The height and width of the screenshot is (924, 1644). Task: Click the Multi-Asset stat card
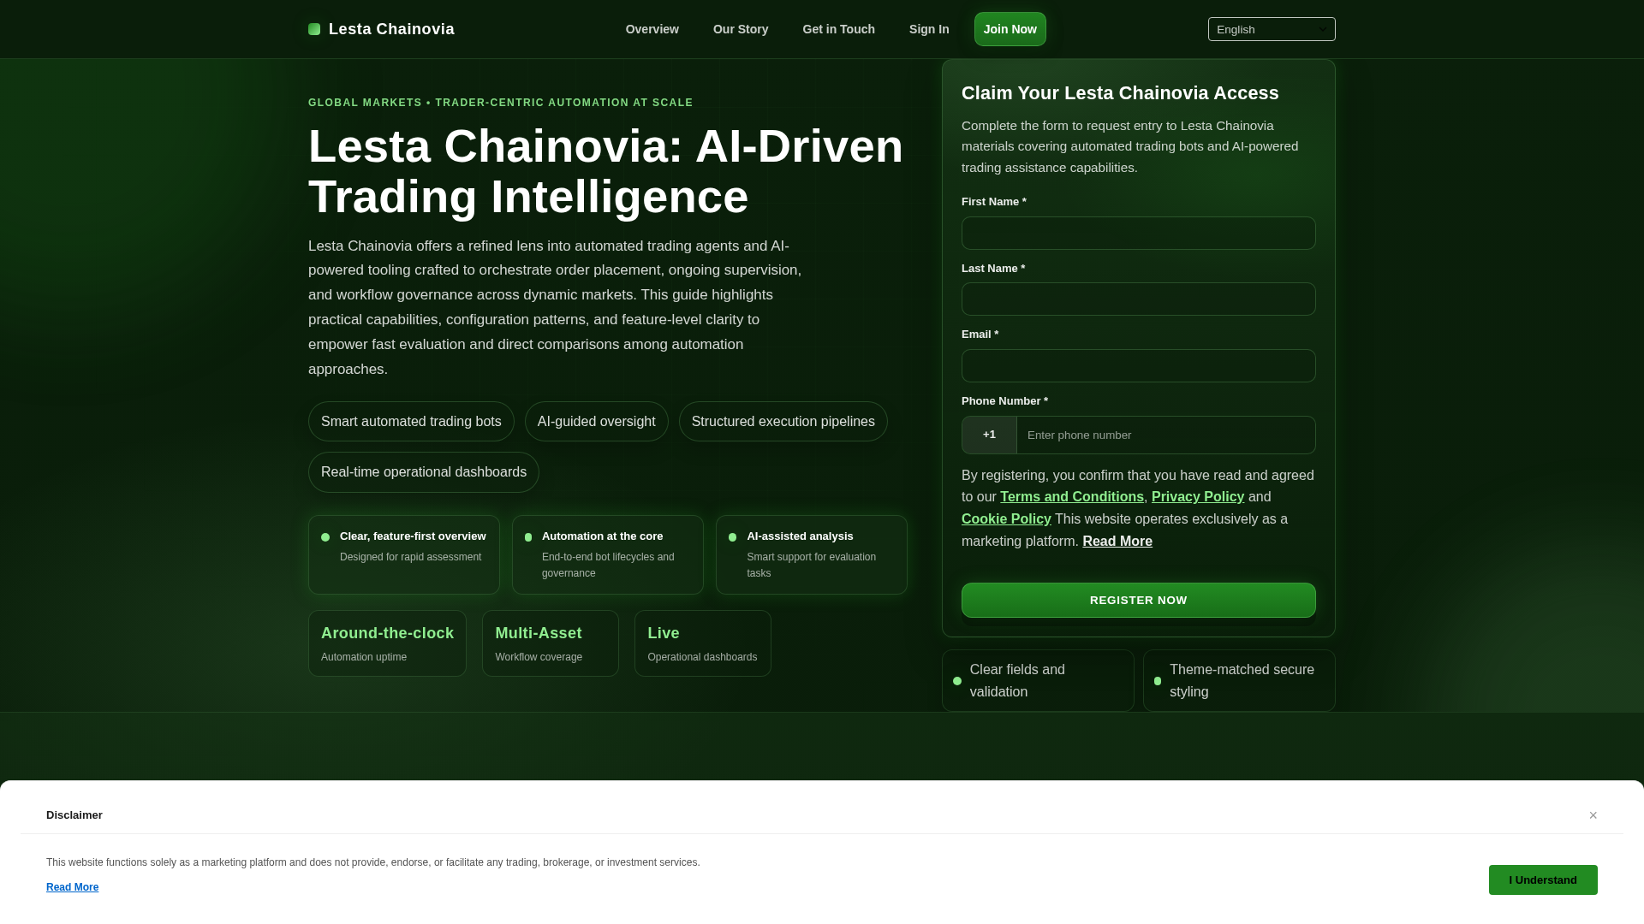pos(551,643)
